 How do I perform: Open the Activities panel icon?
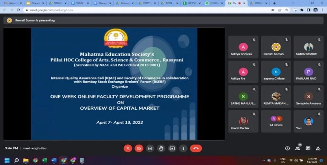point(318,148)
